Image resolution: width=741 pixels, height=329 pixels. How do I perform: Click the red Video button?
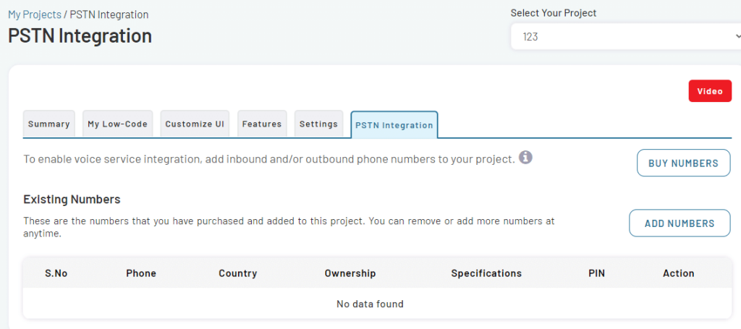(x=710, y=91)
